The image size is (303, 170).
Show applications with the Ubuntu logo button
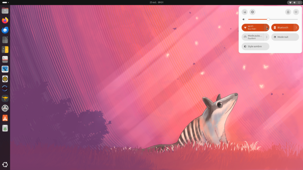coord(5,164)
